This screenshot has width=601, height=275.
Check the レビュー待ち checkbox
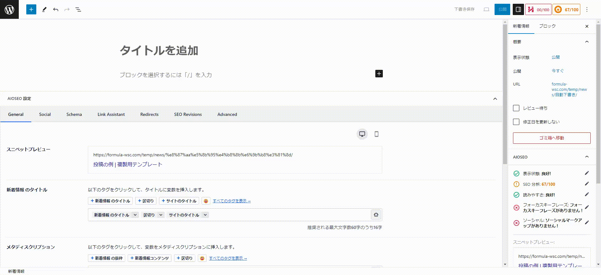tap(516, 108)
